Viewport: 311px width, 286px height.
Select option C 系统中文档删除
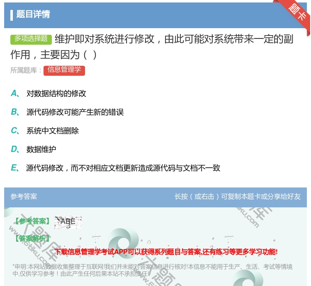[53, 131]
